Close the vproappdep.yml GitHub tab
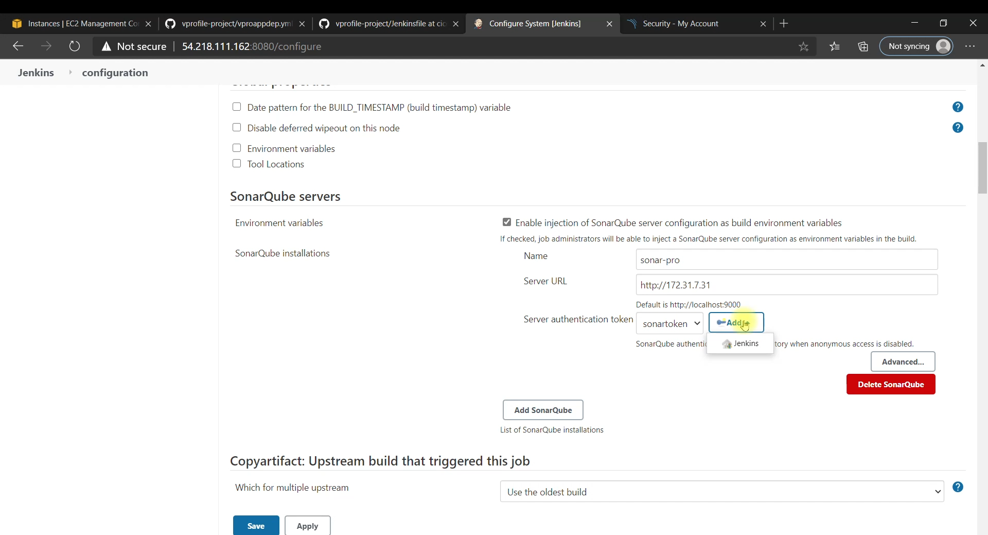Image resolution: width=988 pixels, height=535 pixels. click(x=302, y=24)
